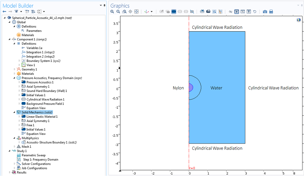304x176 pixels.
Task: Toggle the eye-in-window view icon
Action: (x=237, y=12)
